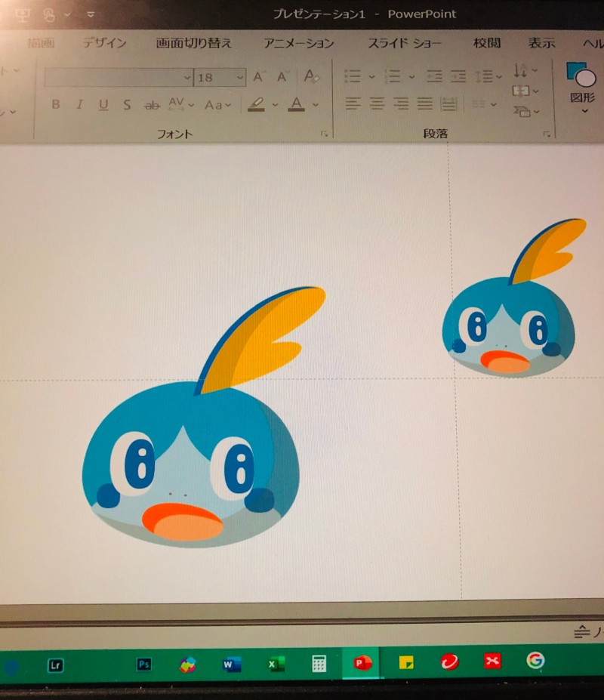Toggle strikethrough formatting
This screenshot has width=604, height=700.
tap(152, 106)
